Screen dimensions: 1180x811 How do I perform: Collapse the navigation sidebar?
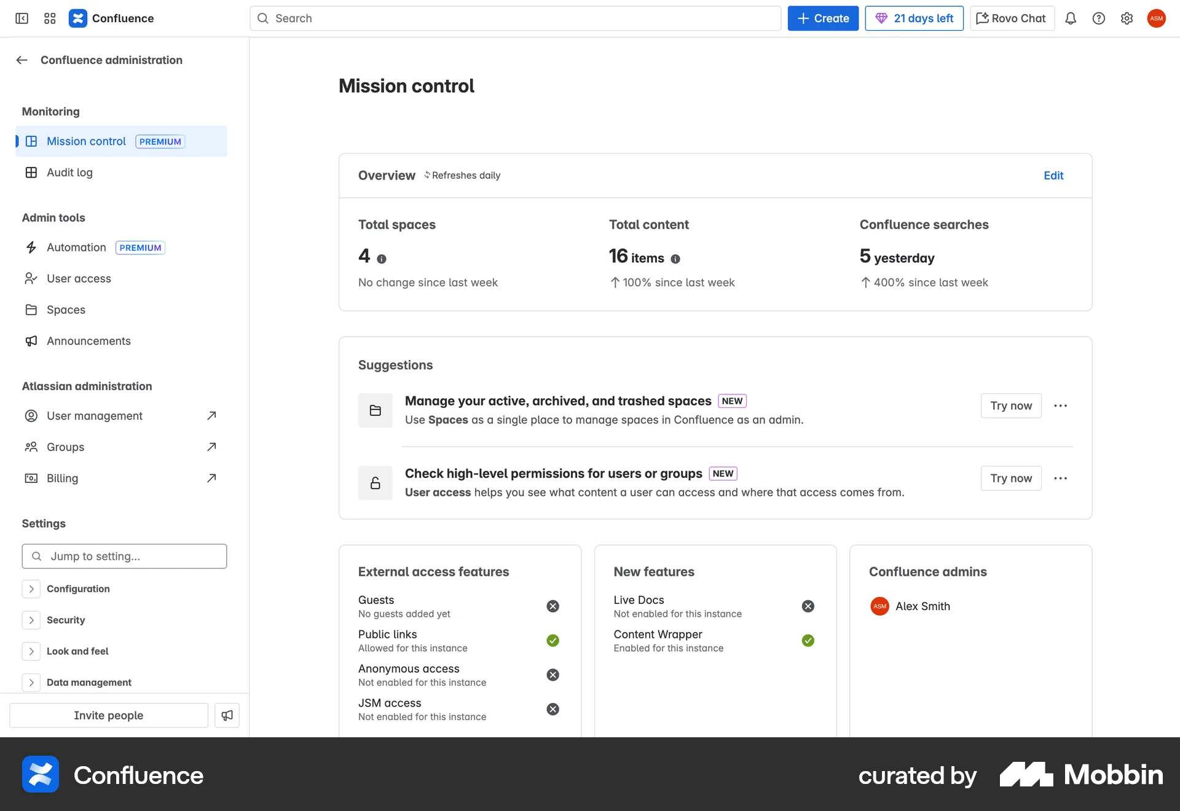pyautogui.click(x=22, y=18)
